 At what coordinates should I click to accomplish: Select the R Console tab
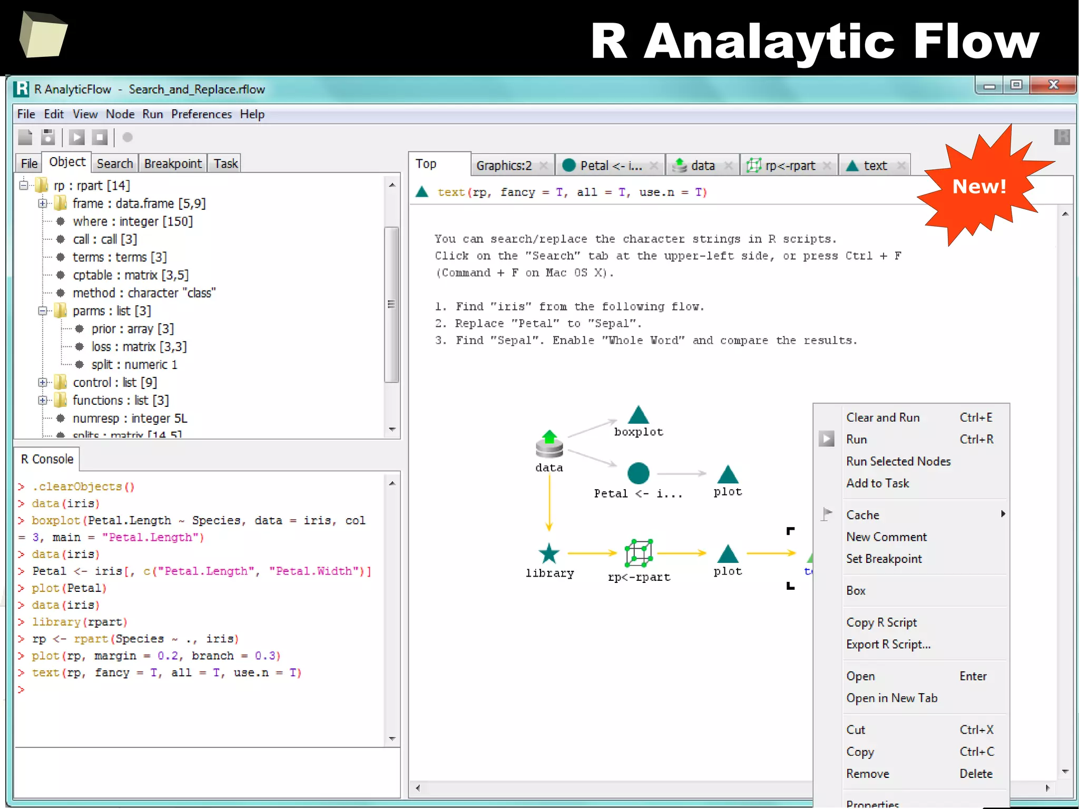47,459
